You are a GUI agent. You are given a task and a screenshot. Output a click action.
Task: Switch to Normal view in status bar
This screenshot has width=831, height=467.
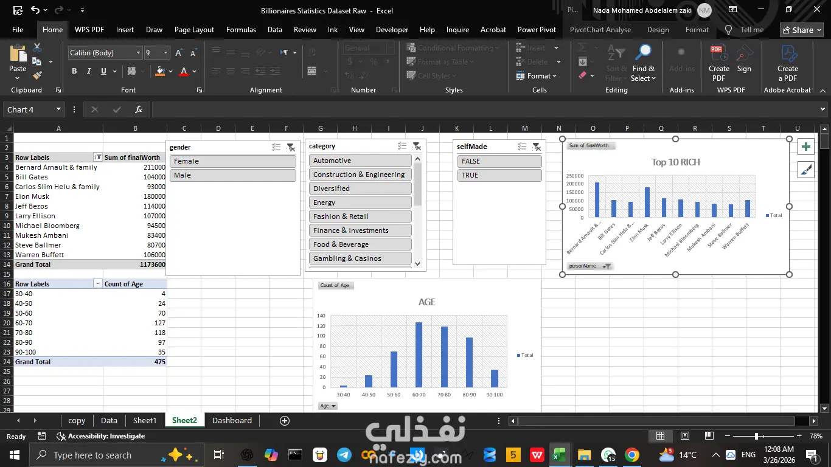click(x=660, y=436)
